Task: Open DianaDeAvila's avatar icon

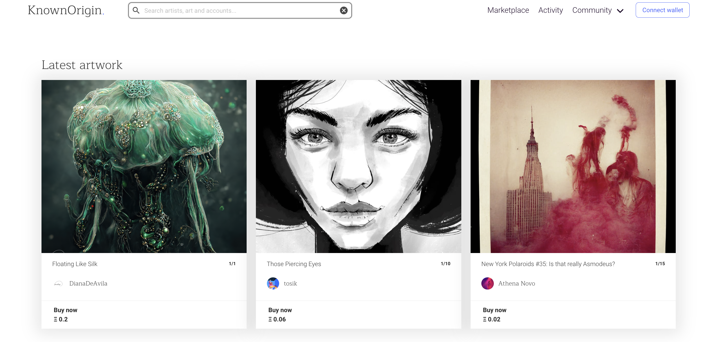Action: click(x=58, y=283)
